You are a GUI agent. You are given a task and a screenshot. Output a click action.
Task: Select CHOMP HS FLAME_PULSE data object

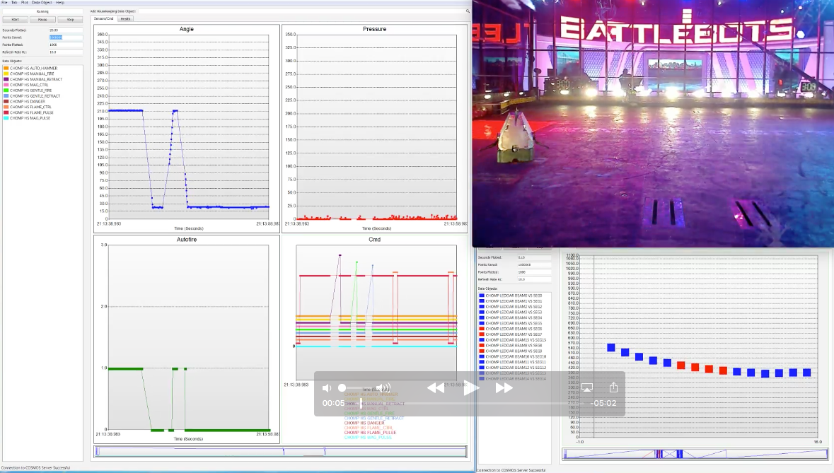[29, 112]
